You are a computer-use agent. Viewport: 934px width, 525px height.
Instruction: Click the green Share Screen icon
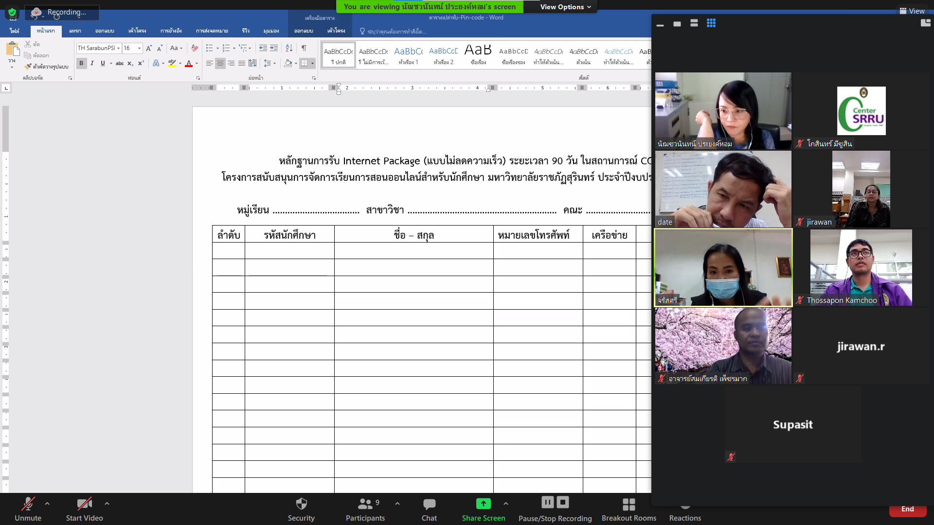click(x=483, y=504)
